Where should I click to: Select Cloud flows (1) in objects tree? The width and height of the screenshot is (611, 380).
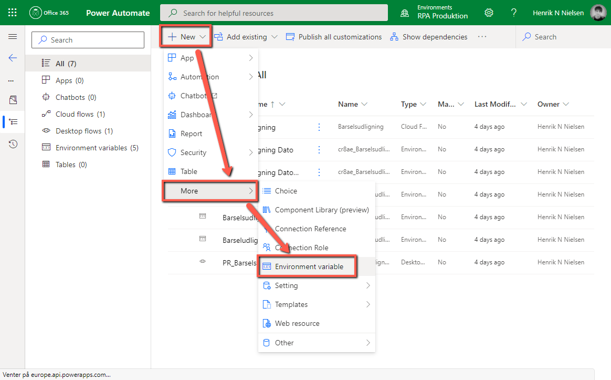point(88,114)
